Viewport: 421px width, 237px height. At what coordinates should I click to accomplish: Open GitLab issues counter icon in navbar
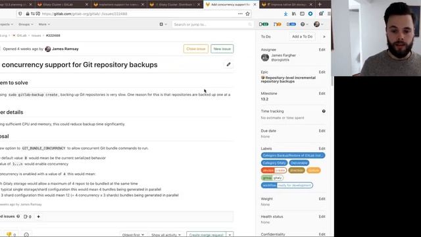pyautogui.click(x=264, y=24)
